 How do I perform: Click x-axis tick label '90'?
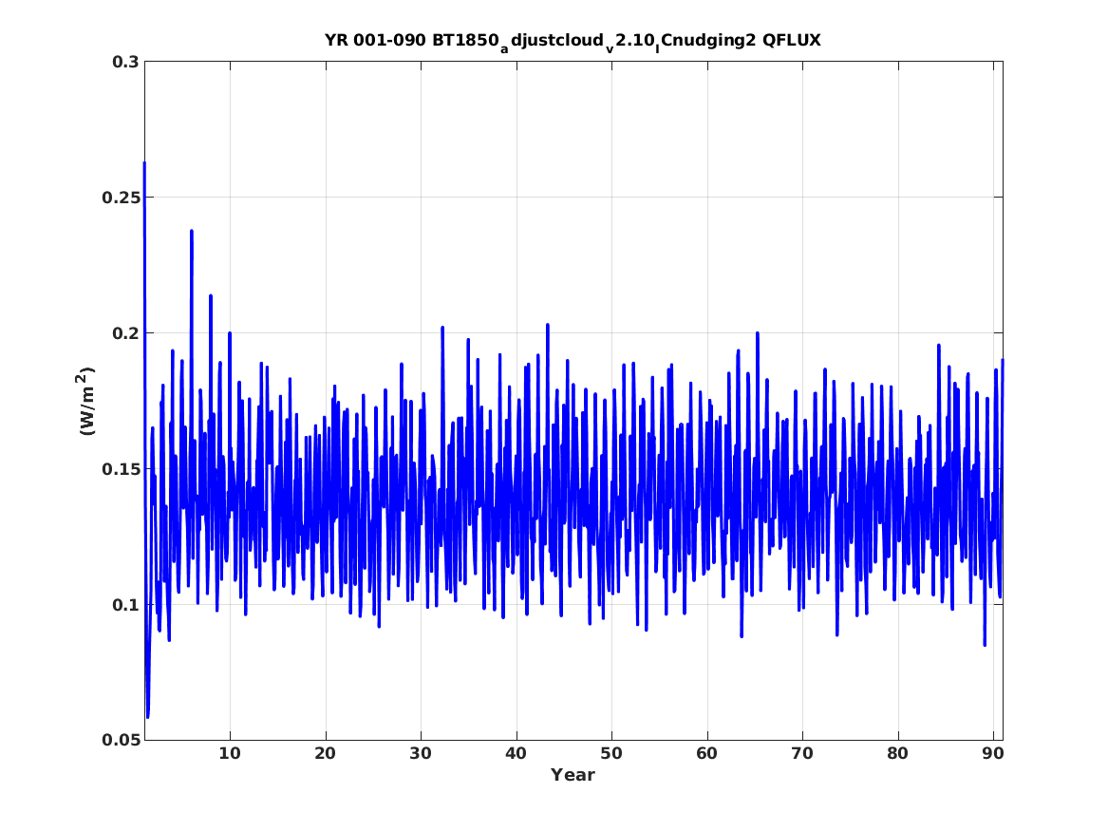[993, 754]
